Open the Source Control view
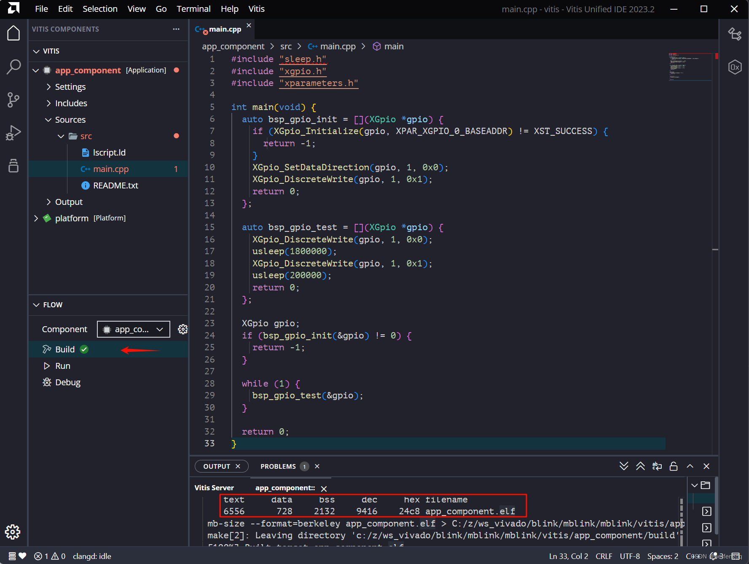749x564 pixels. coord(13,100)
